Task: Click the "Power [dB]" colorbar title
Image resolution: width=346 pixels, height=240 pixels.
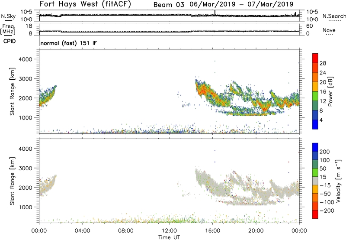Action: coord(330,91)
